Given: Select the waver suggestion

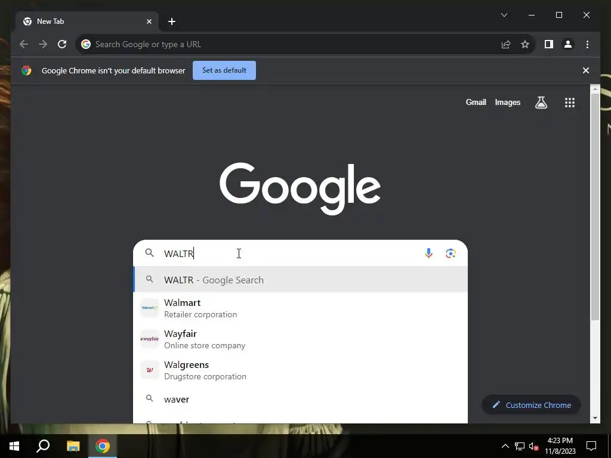Looking at the screenshot, I should coord(301,399).
